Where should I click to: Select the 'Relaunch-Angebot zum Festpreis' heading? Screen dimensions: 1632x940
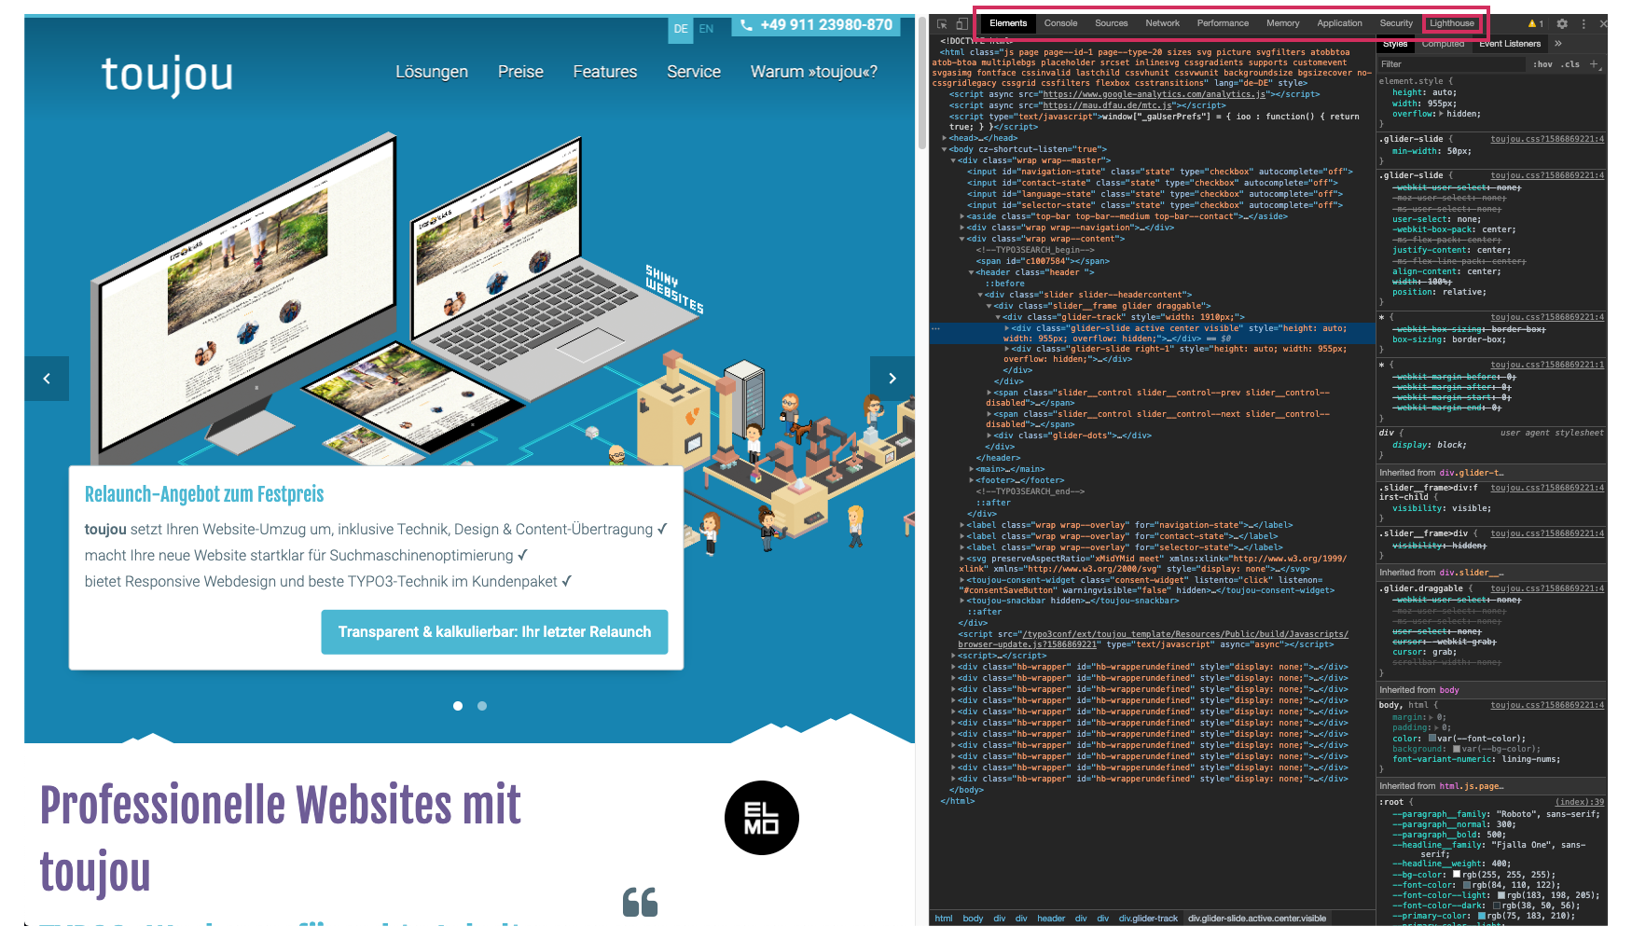coord(204,494)
